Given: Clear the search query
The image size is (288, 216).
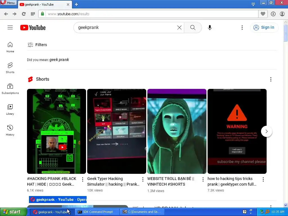Looking at the screenshot, I should pos(179,28).
